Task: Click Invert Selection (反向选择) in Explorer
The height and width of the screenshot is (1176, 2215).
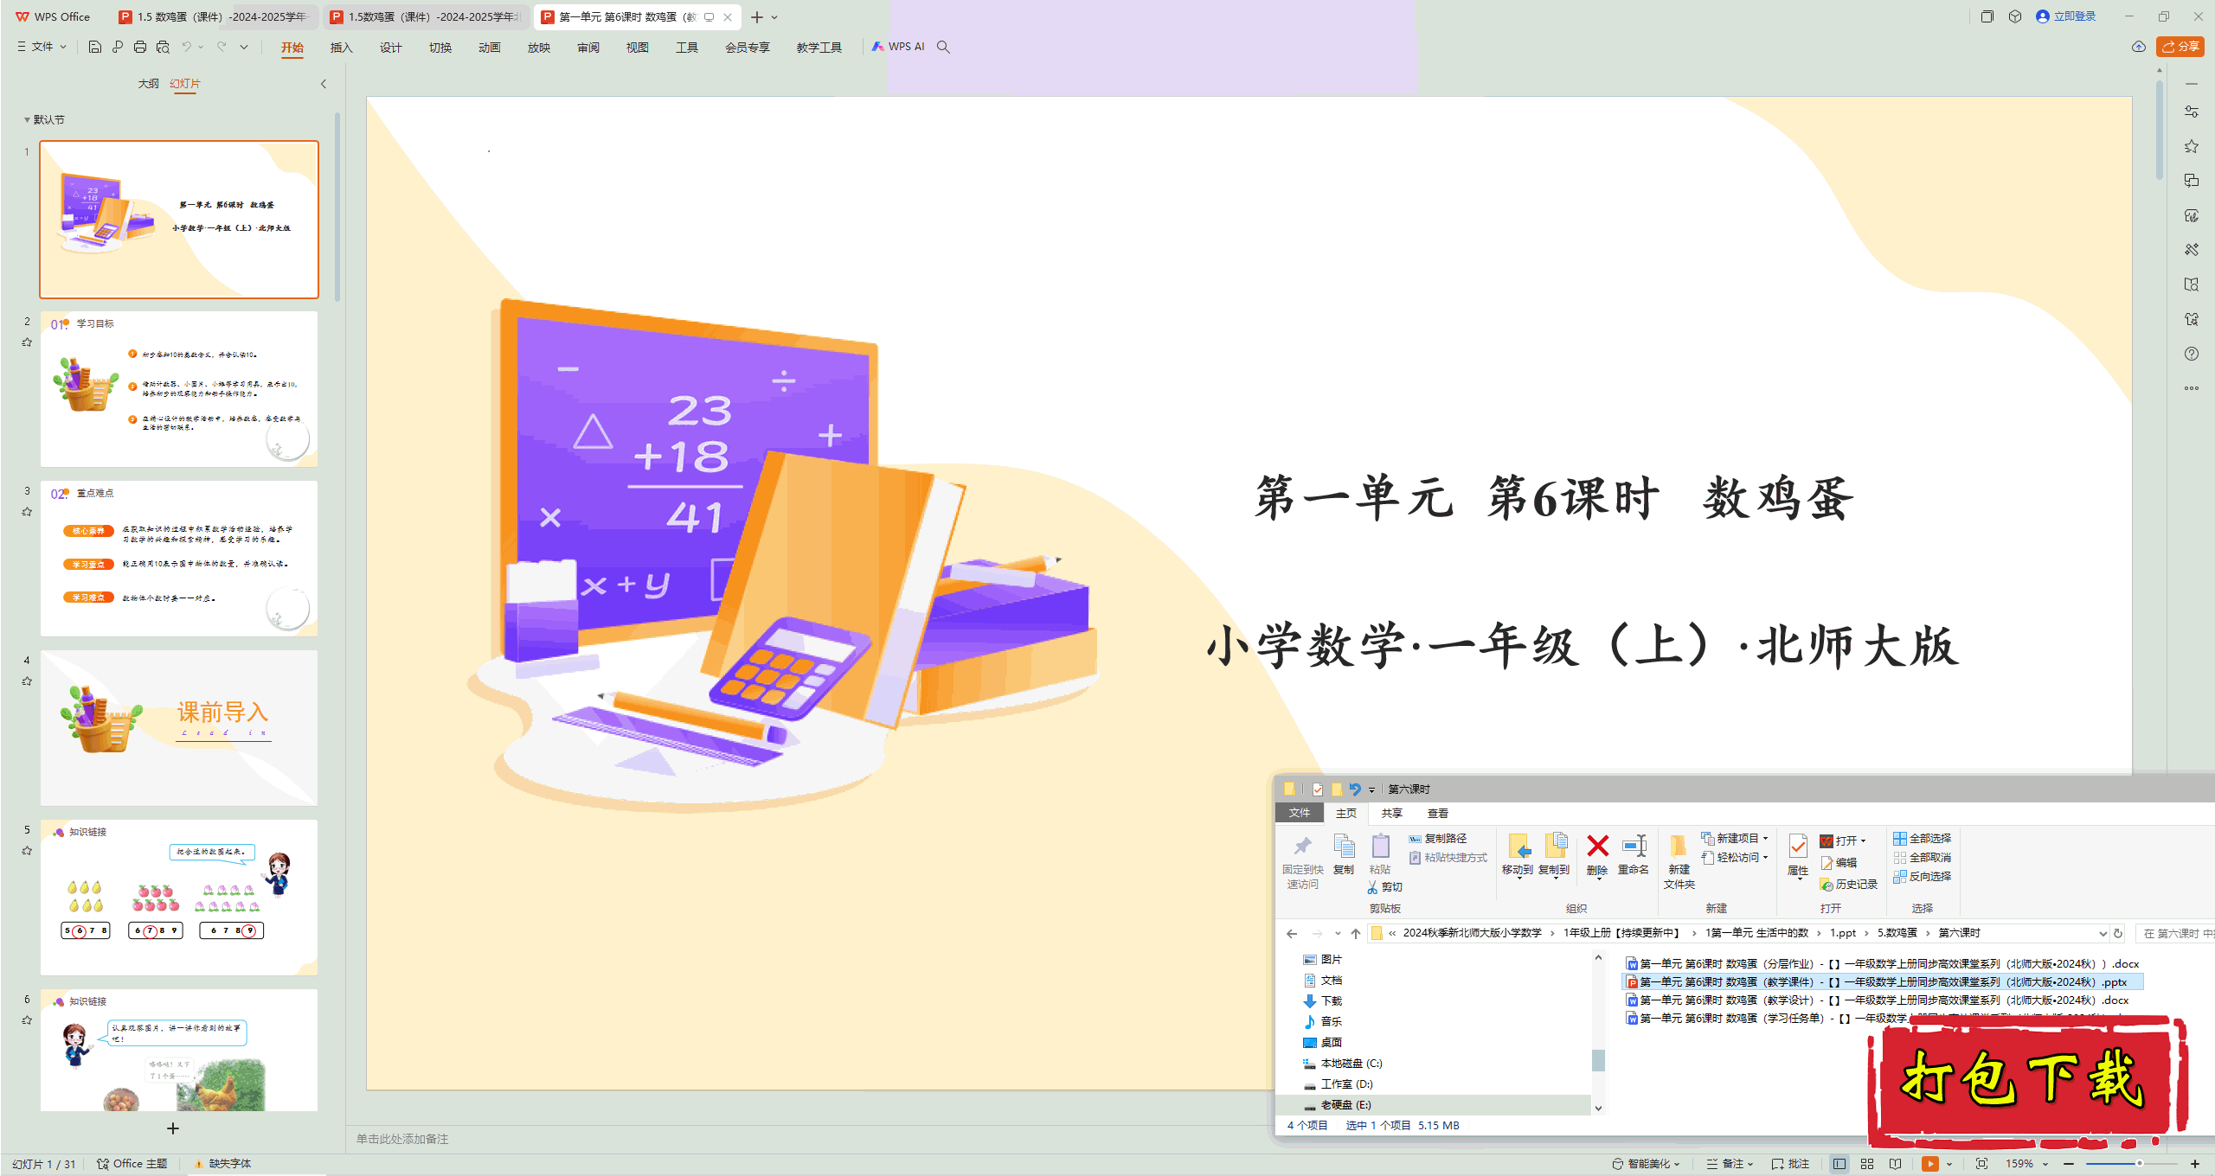Action: click(1922, 877)
